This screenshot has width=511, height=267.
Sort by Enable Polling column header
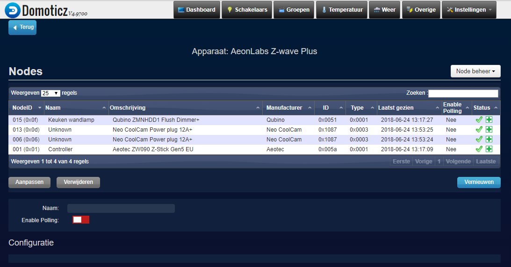click(456, 108)
